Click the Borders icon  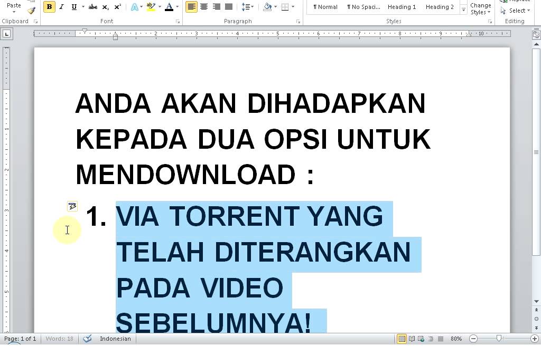(x=285, y=6)
